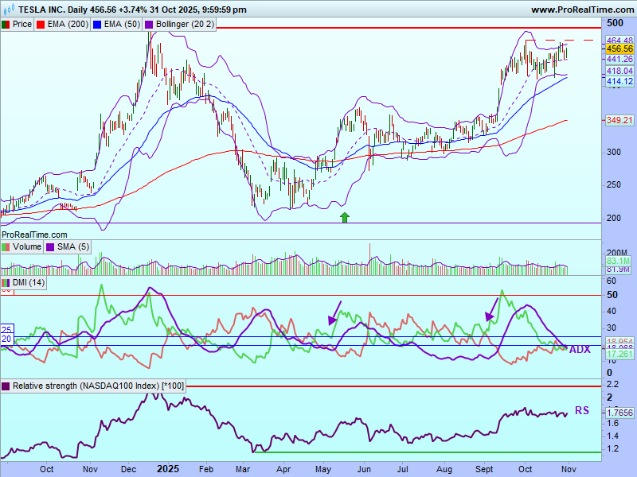Image resolution: width=637 pixels, height=477 pixels.
Task: Select the EMA (50) indicator label
Action: 120,25
